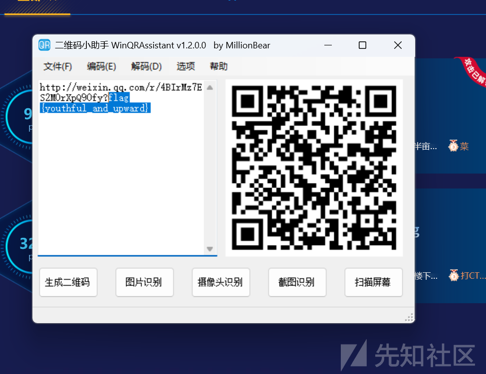Click the weixin.qq.com URL text
Image resolution: width=486 pixels, height=374 pixels.
click(x=121, y=92)
